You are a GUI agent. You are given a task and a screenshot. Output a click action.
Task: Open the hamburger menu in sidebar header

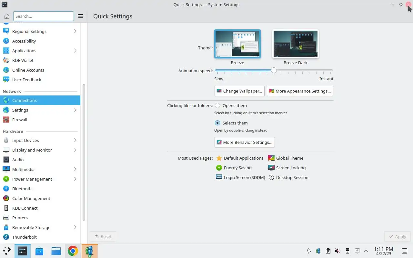(x=80, y=16)
